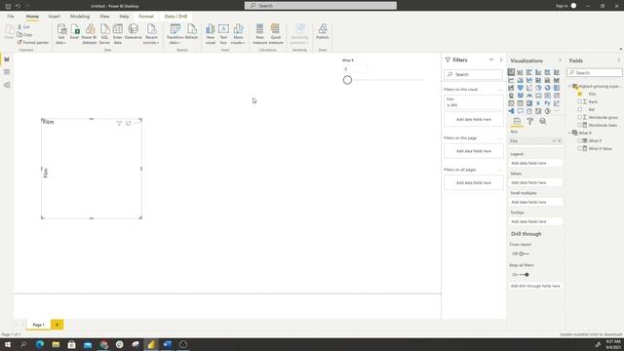Switch to Model view in sidebar
The height and width of the screenshot is (351, 624).
point(7,85)
